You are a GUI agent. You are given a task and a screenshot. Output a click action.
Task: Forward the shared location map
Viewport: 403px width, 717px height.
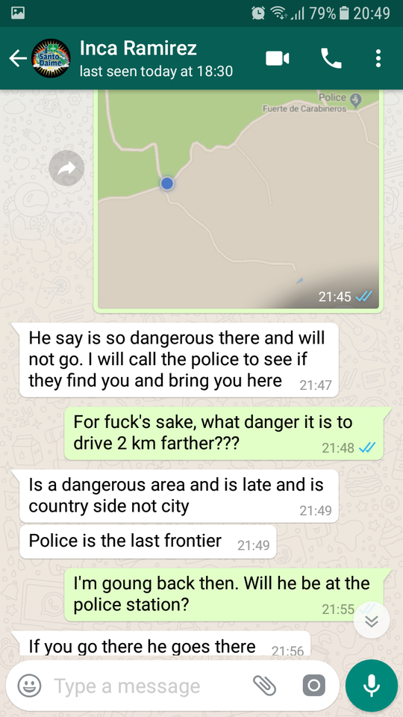click(66, 168)
